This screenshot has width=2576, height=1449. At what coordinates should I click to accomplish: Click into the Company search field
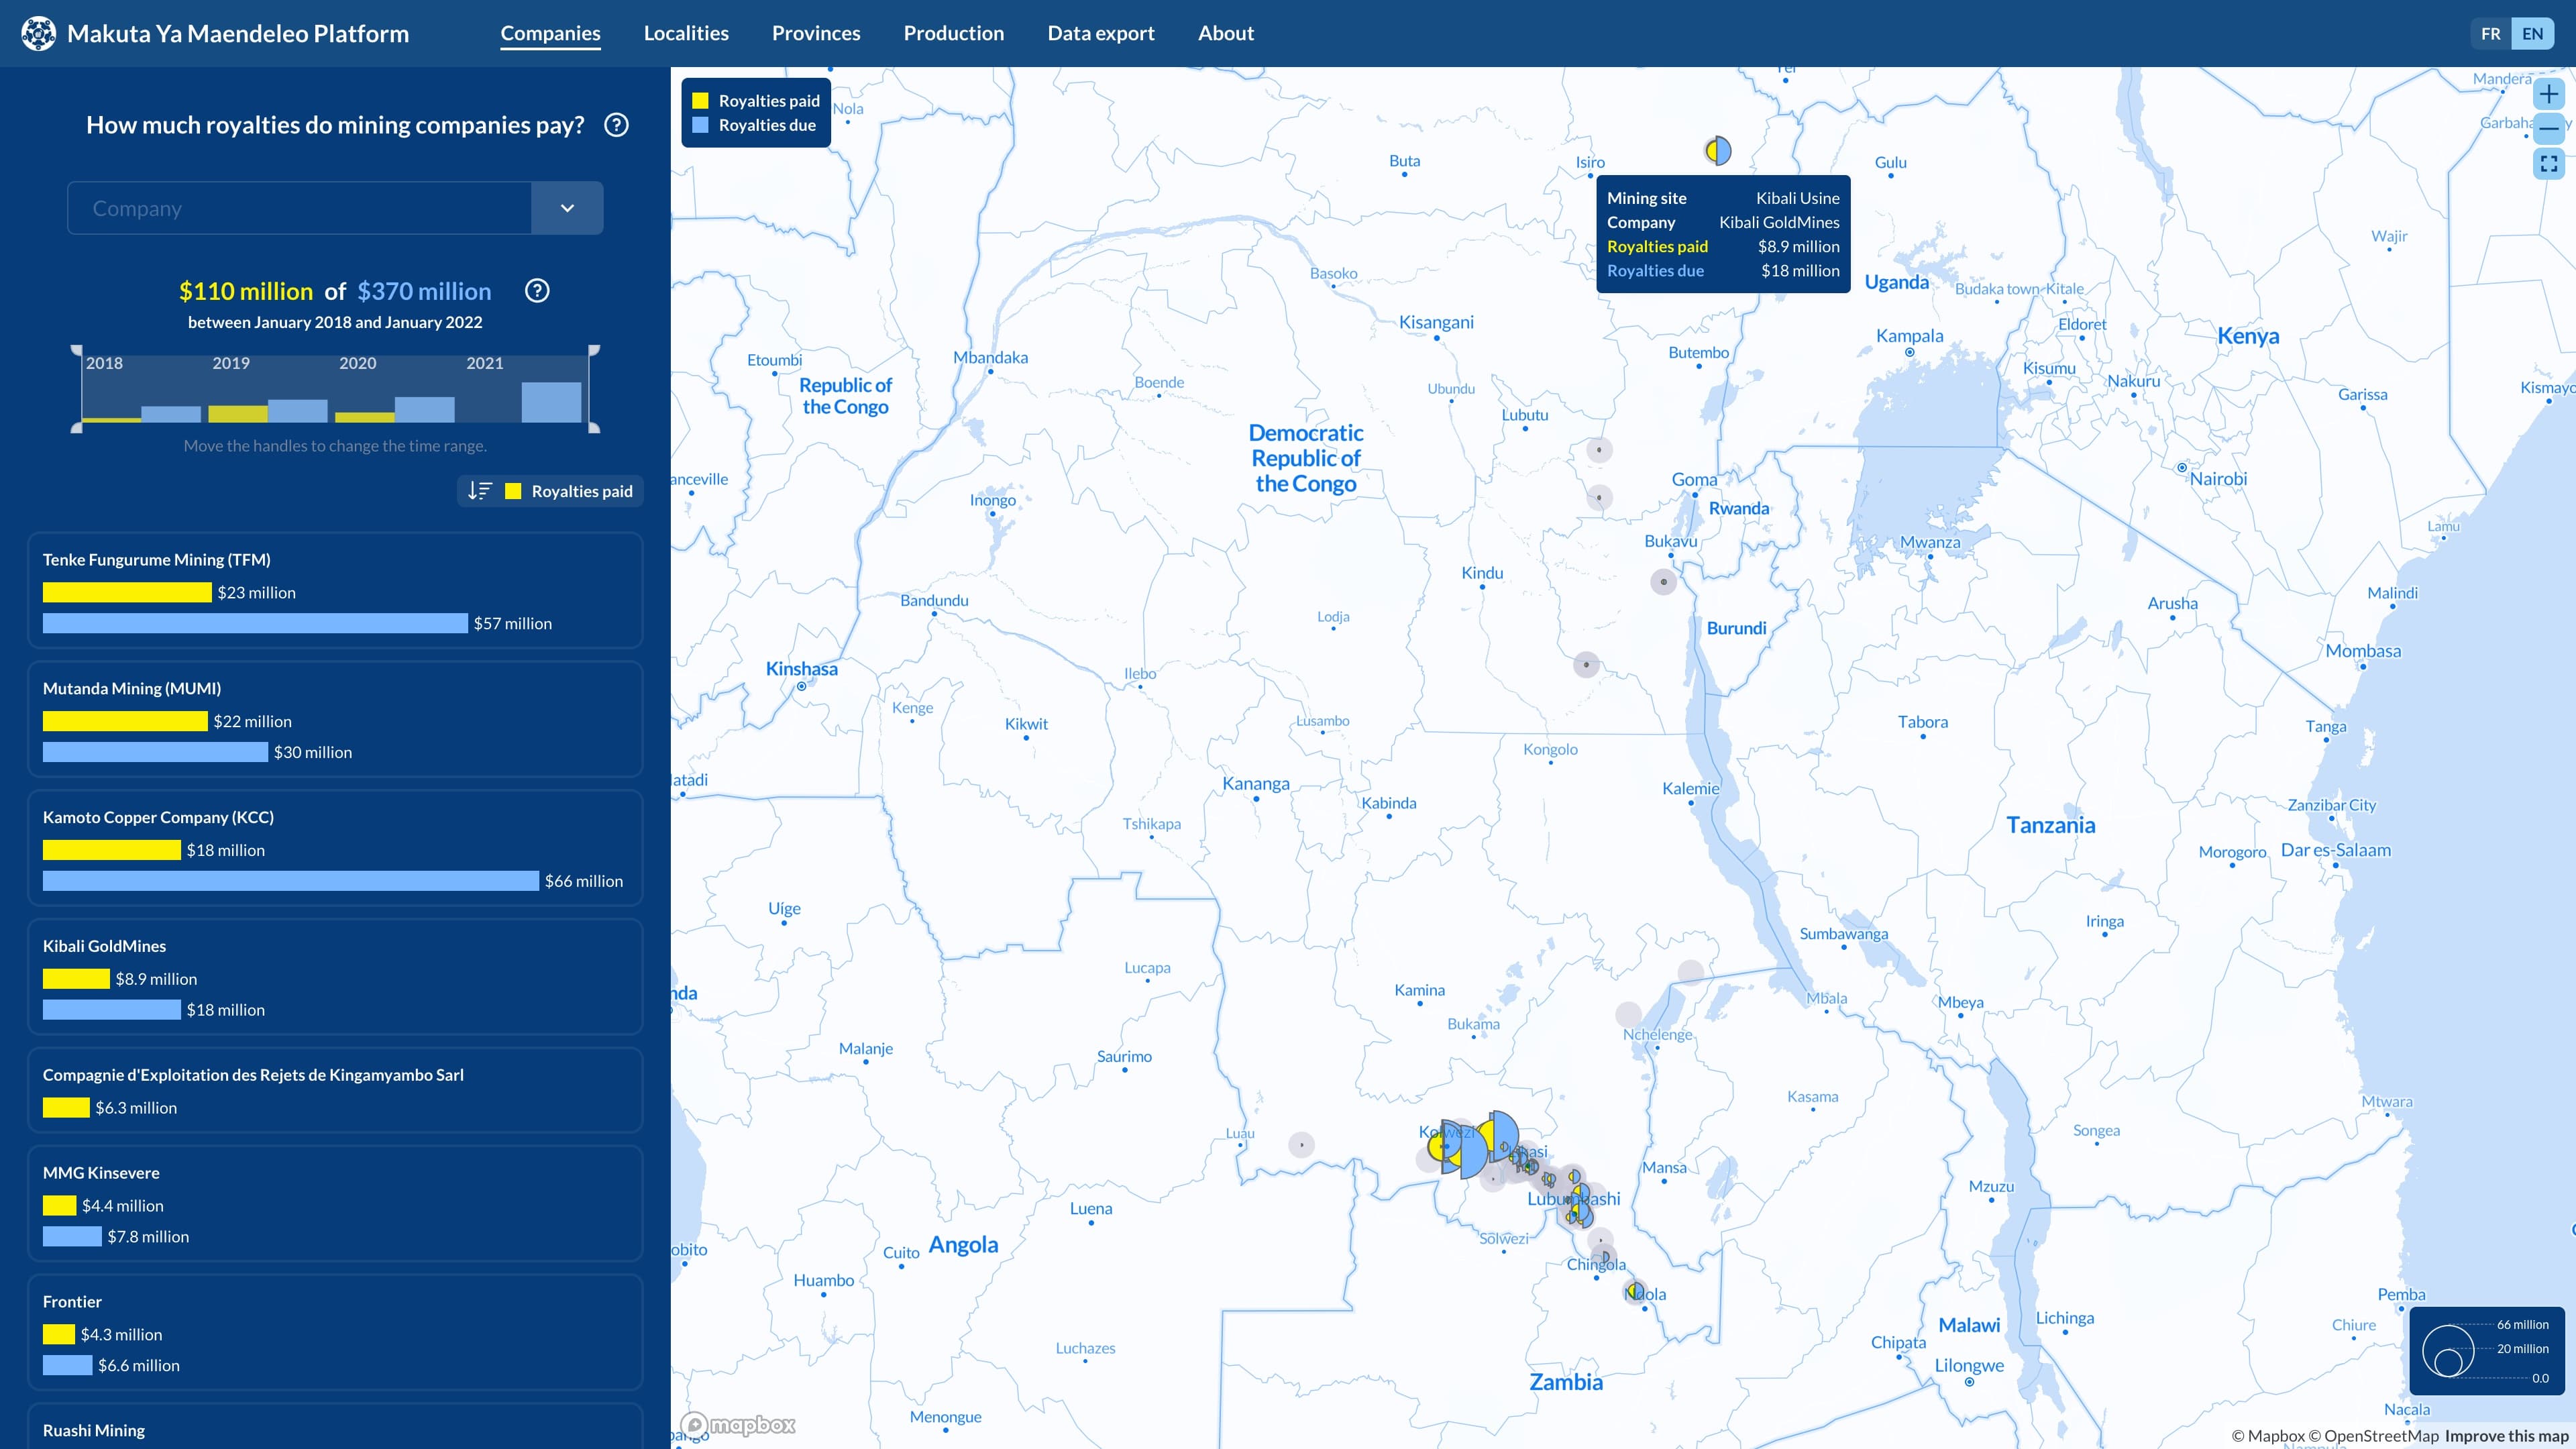click(x=300, y=208)
